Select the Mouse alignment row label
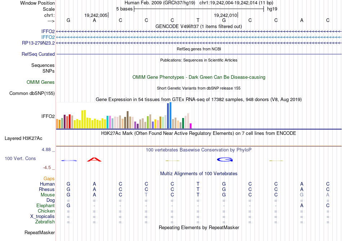 [x=48, y=195]
